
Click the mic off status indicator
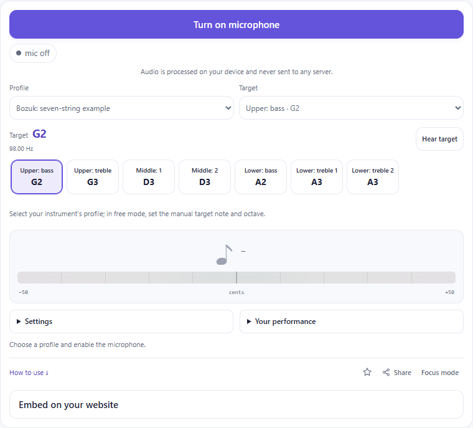pyautogui.click(x=33, y=53)
